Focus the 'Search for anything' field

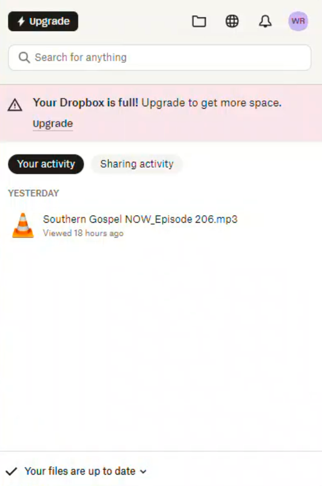tap(159, 57)
